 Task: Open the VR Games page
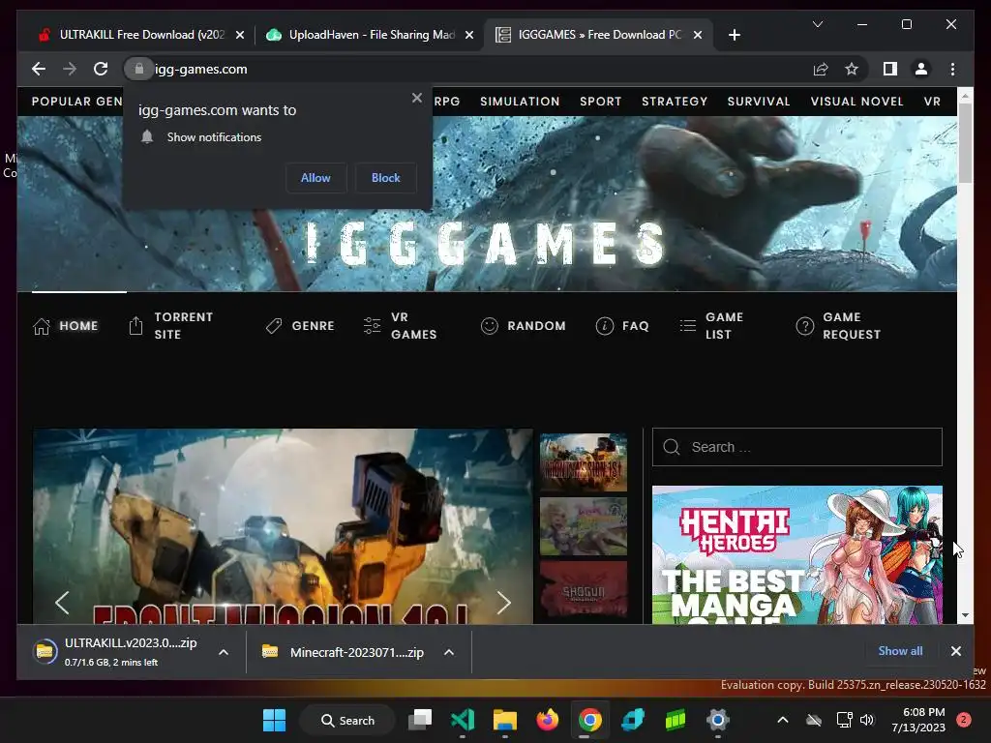click(400, 325)
